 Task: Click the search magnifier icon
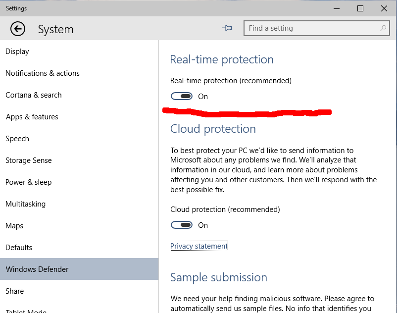pyautogui.click(x=383, y=28)
